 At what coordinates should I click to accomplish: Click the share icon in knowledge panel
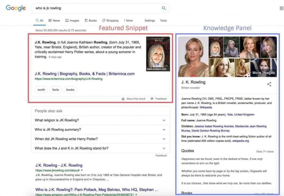click(x=269, y=84)
